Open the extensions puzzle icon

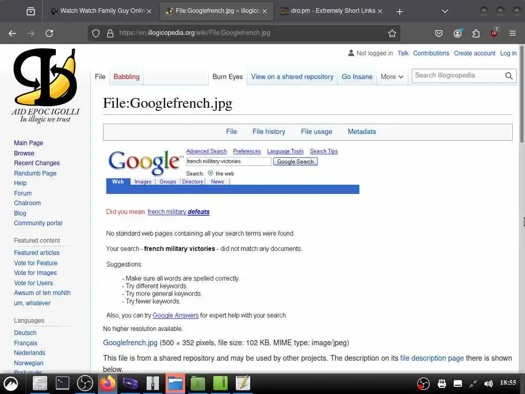(x=476, y=33)
